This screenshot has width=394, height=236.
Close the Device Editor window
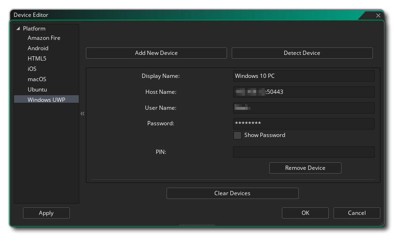pyautogui.click(x=378, y=15)
